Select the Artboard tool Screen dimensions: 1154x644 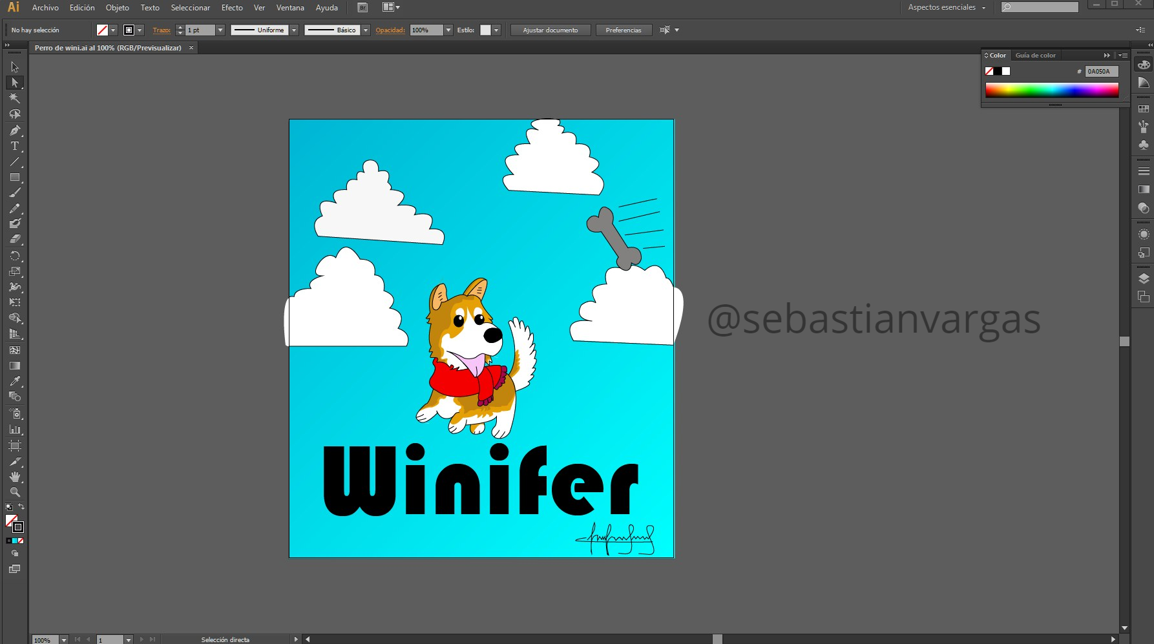tap(15, 446)
